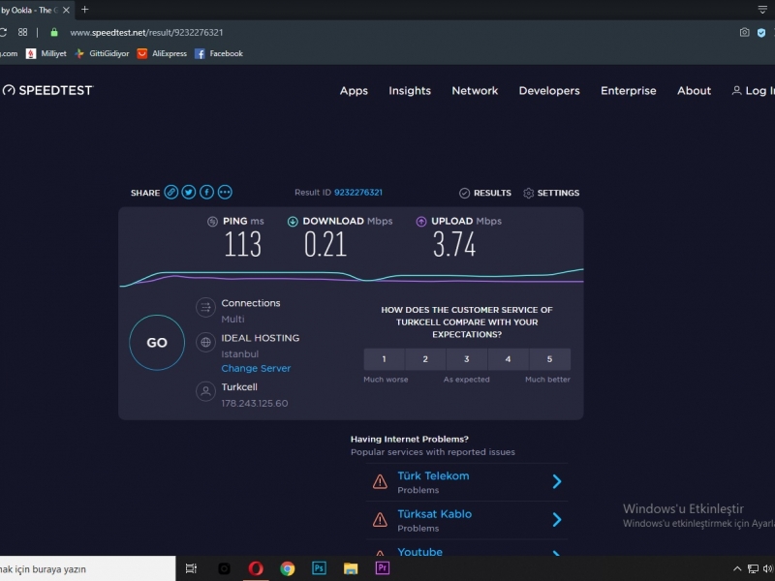The width and height of the screenshot is (775, 581).
Task: Copy the result link share icon
Action: (x=171, y=192)
